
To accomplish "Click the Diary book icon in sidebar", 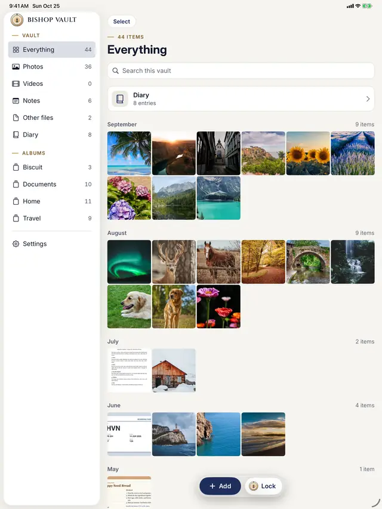I will [16, 135].
